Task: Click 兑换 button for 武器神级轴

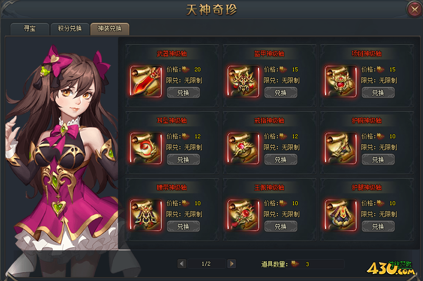Action: click(x=183, y=93)
